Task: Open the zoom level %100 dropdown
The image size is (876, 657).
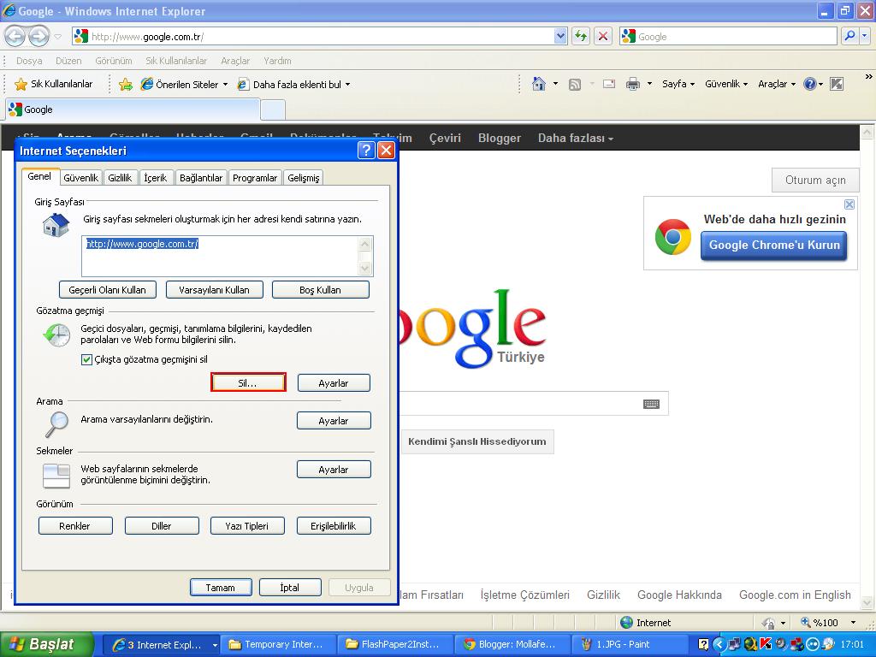Action: coord(853,623)
